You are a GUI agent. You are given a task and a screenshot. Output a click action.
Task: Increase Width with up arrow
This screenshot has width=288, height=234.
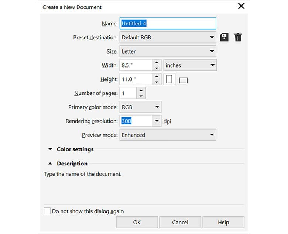pos(157,62)
